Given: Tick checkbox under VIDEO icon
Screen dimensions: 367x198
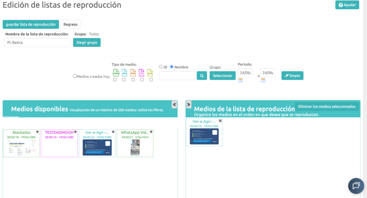Looking at the screenshot, I should pyautogui.click(x=115, y=80).
